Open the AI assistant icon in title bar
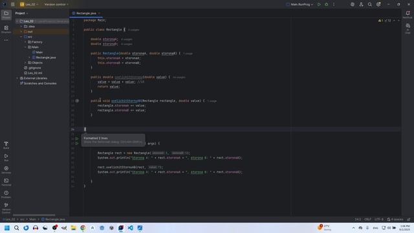Image resolution: width=414 pixels, height=233 pixels. coord(352,5)
